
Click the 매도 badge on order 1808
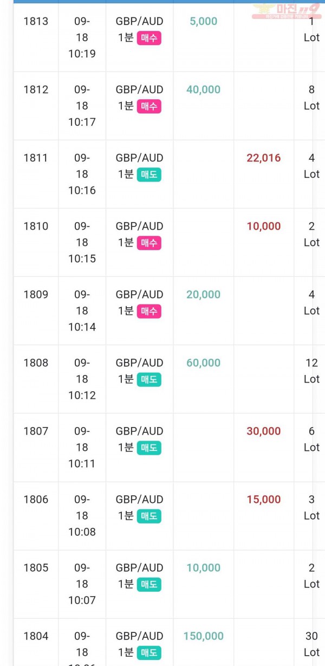click(x=149, y=379)
